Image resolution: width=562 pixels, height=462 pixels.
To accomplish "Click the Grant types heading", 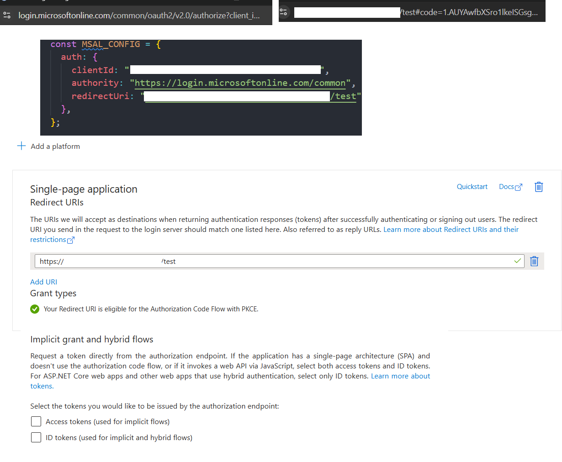I will click(53, 293).
